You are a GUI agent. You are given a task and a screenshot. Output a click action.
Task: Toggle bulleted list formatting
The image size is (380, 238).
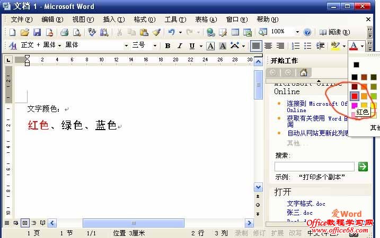tap(308, 45)
